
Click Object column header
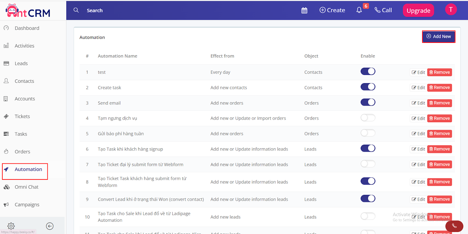(311, 56)
